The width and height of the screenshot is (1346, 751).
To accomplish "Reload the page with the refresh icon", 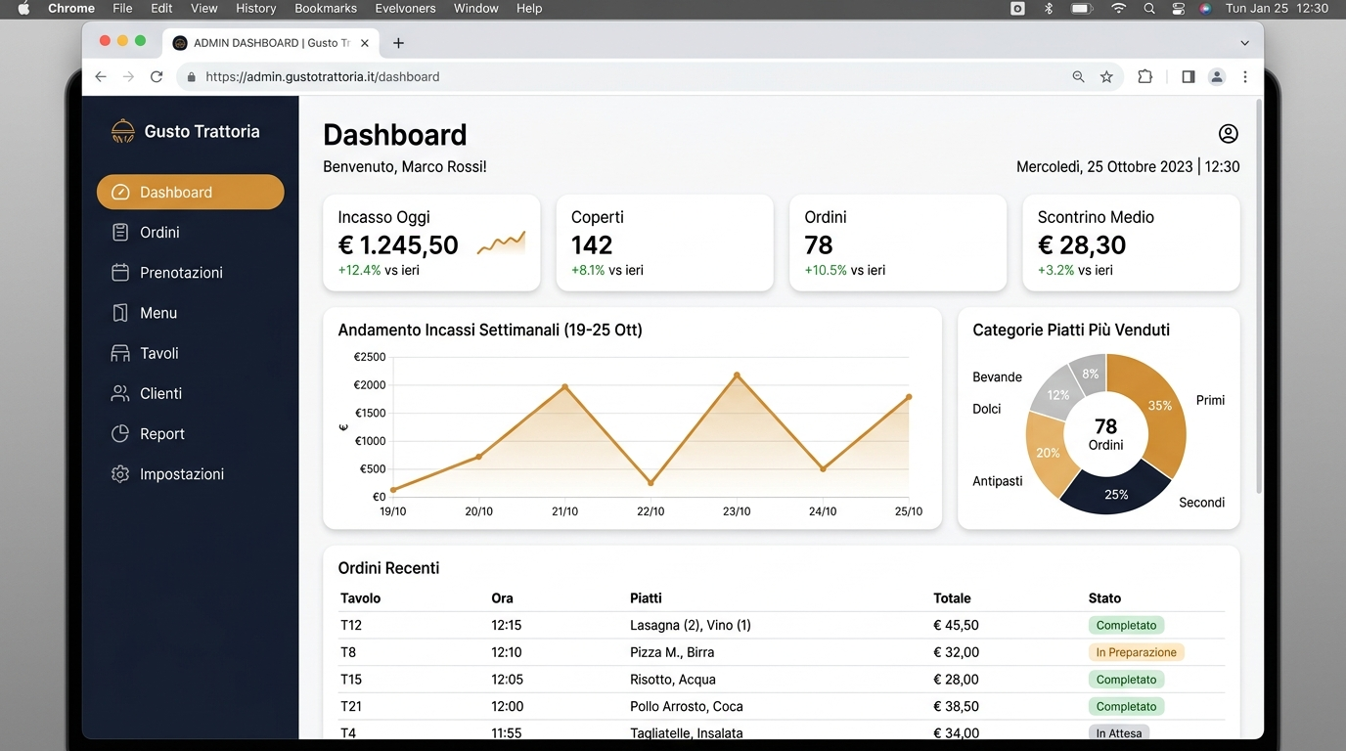I will tap(157, 76).
